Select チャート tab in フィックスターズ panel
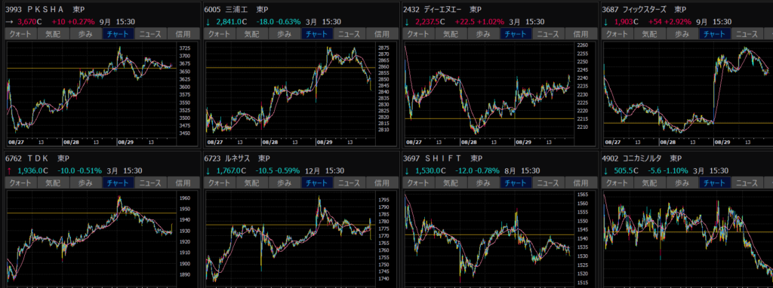The image size is (773, 288). coord(714,34)
